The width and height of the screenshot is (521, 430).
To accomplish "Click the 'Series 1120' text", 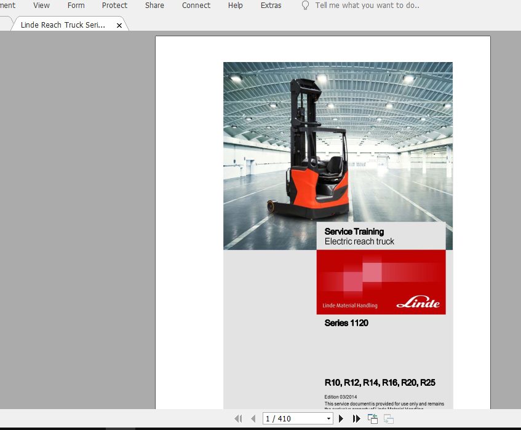I will click(346, 323).
